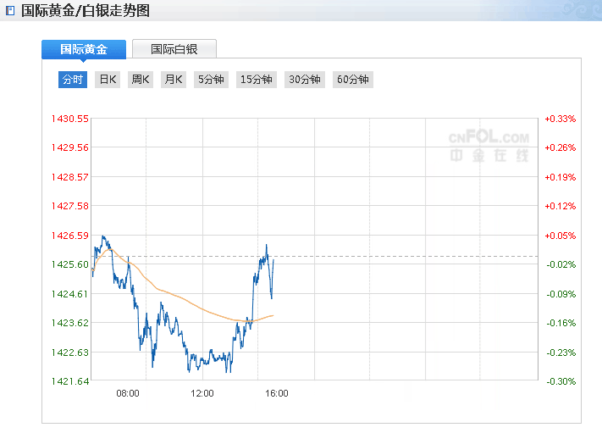This screenshot has width=602, height=433.
Task: Switch to the 60分钟 interval
Action: click(353, 80)
